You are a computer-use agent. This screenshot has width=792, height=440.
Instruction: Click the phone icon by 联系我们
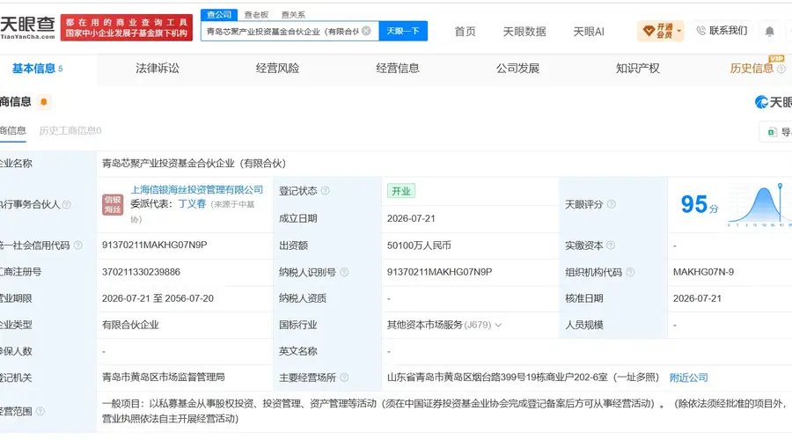pyautogui.click(x=701, y=31)
